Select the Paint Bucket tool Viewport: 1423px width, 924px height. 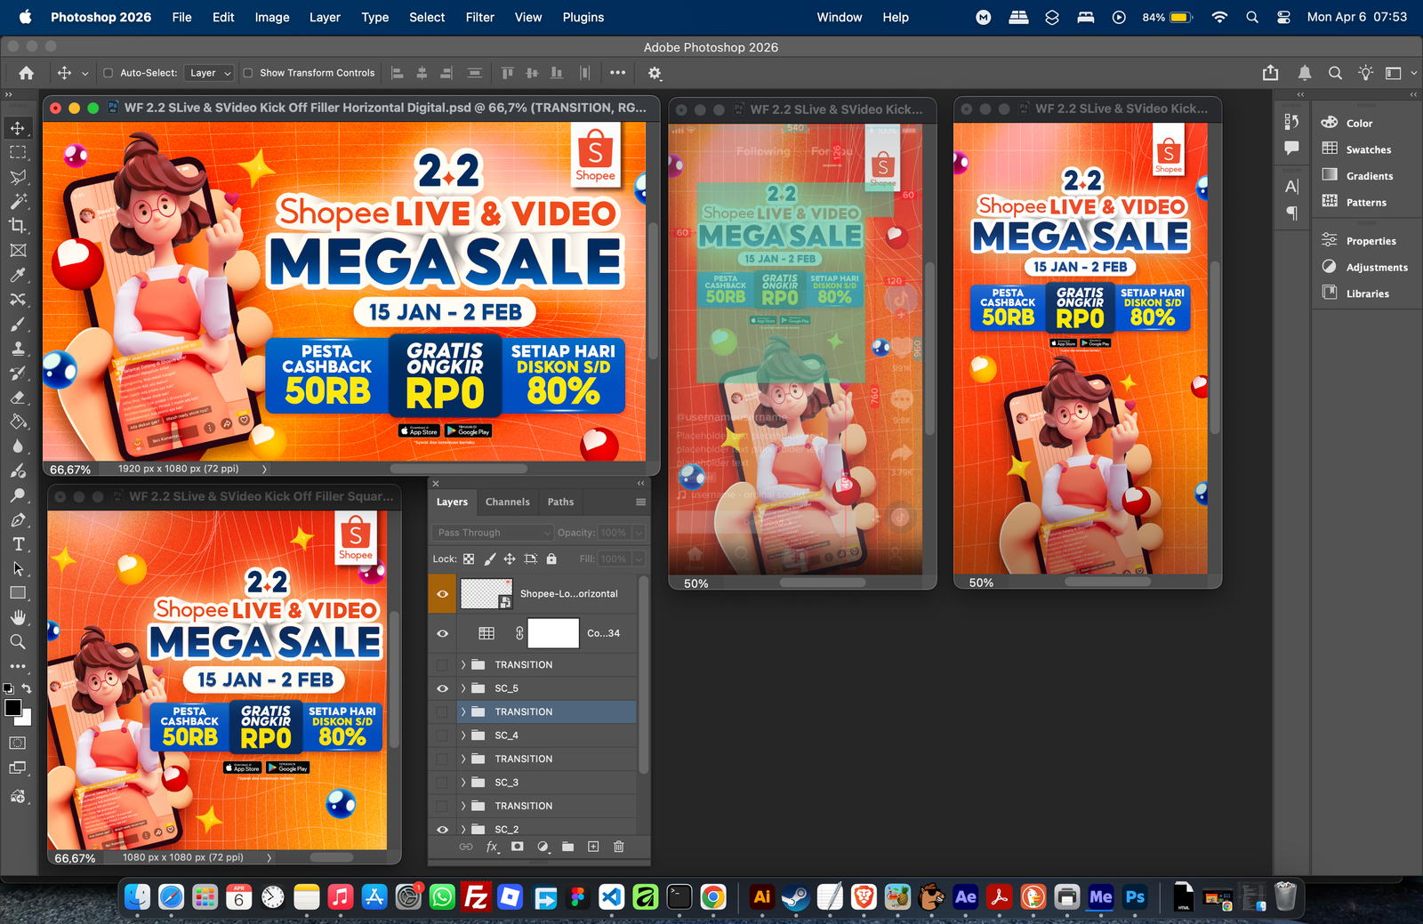[18, 422]
